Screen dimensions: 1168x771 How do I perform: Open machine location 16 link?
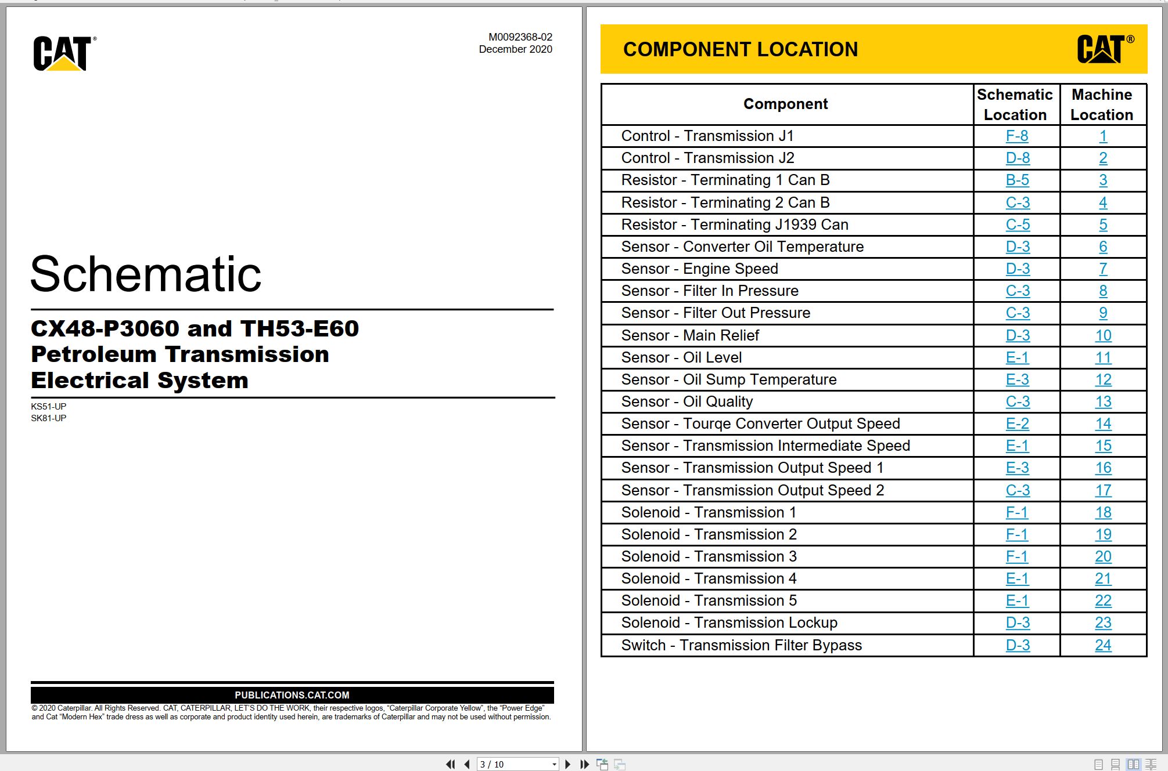pos(1103,468)
